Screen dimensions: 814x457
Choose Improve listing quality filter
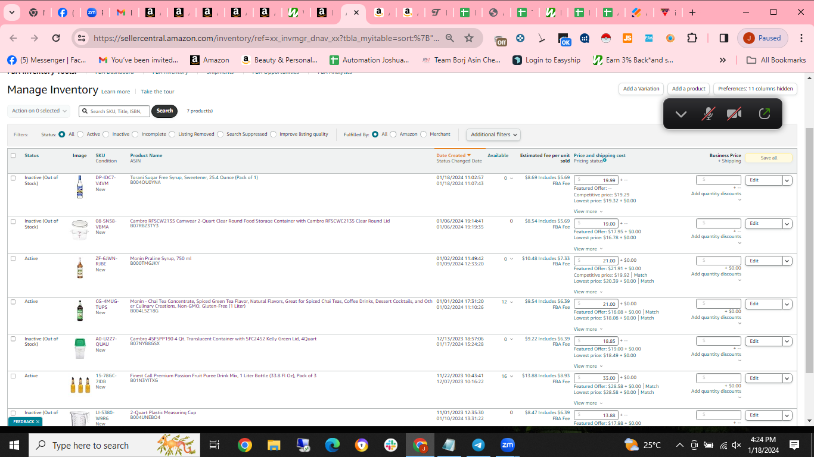(x=274, y=134)
